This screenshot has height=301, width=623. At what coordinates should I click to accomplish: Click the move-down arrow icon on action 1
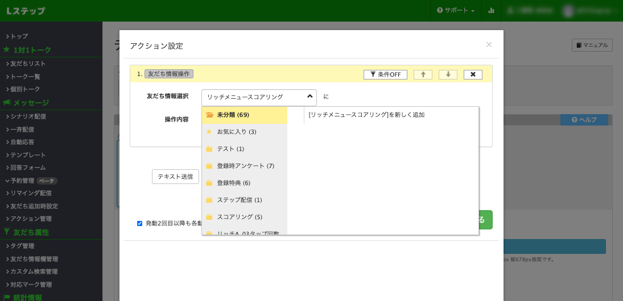[448, 74]
